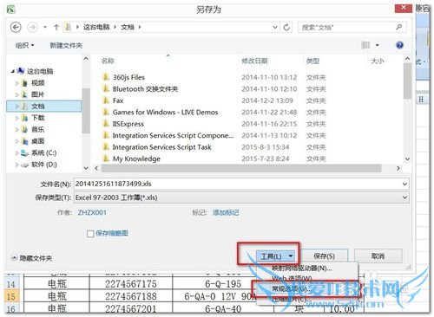Expand the 视频 tree node

[16, 83]
